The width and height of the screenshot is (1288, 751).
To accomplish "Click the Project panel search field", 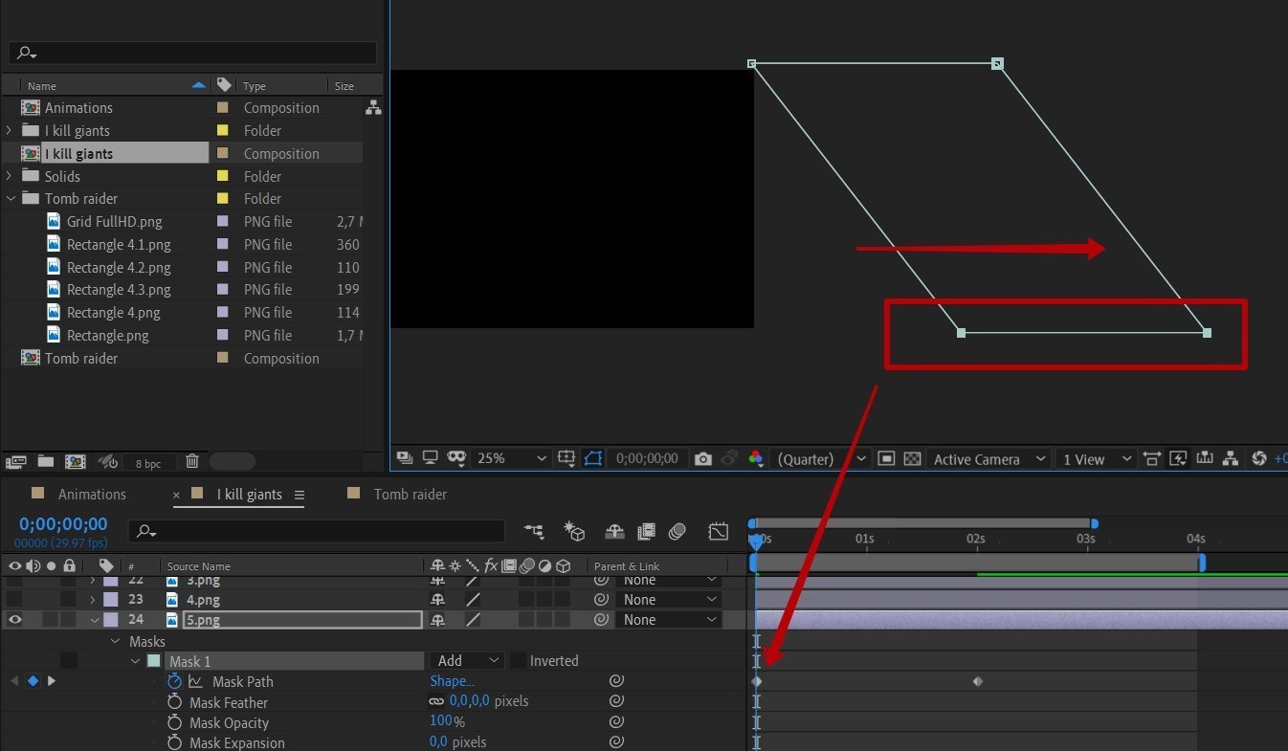I will pos(192,53).
